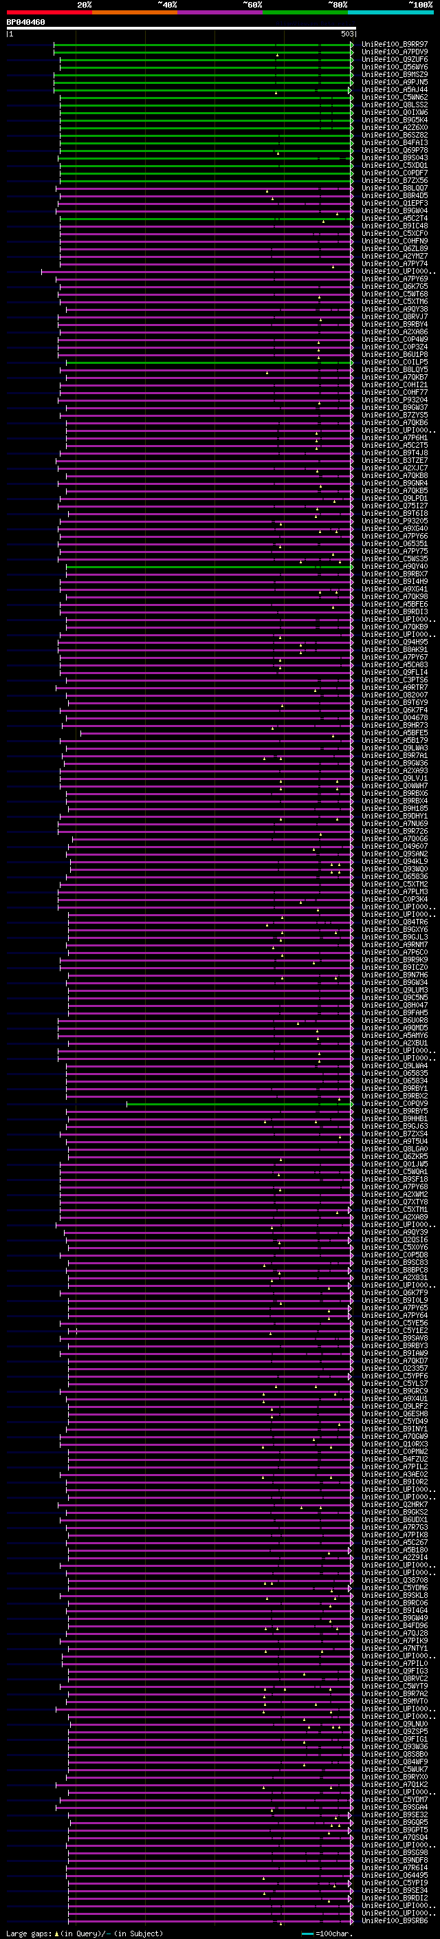Select the BP040460 query label
Viewport: 440px width, 1939px height.
tap(25, 23)
